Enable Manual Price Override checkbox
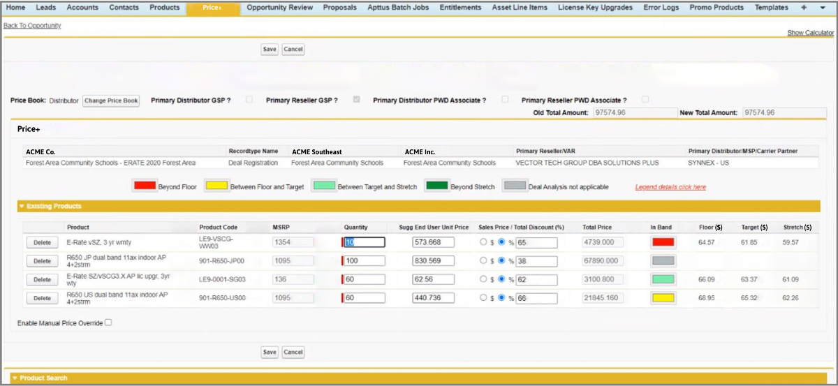The height and width of the screenshot is (386, 838). tap(108, 322)
